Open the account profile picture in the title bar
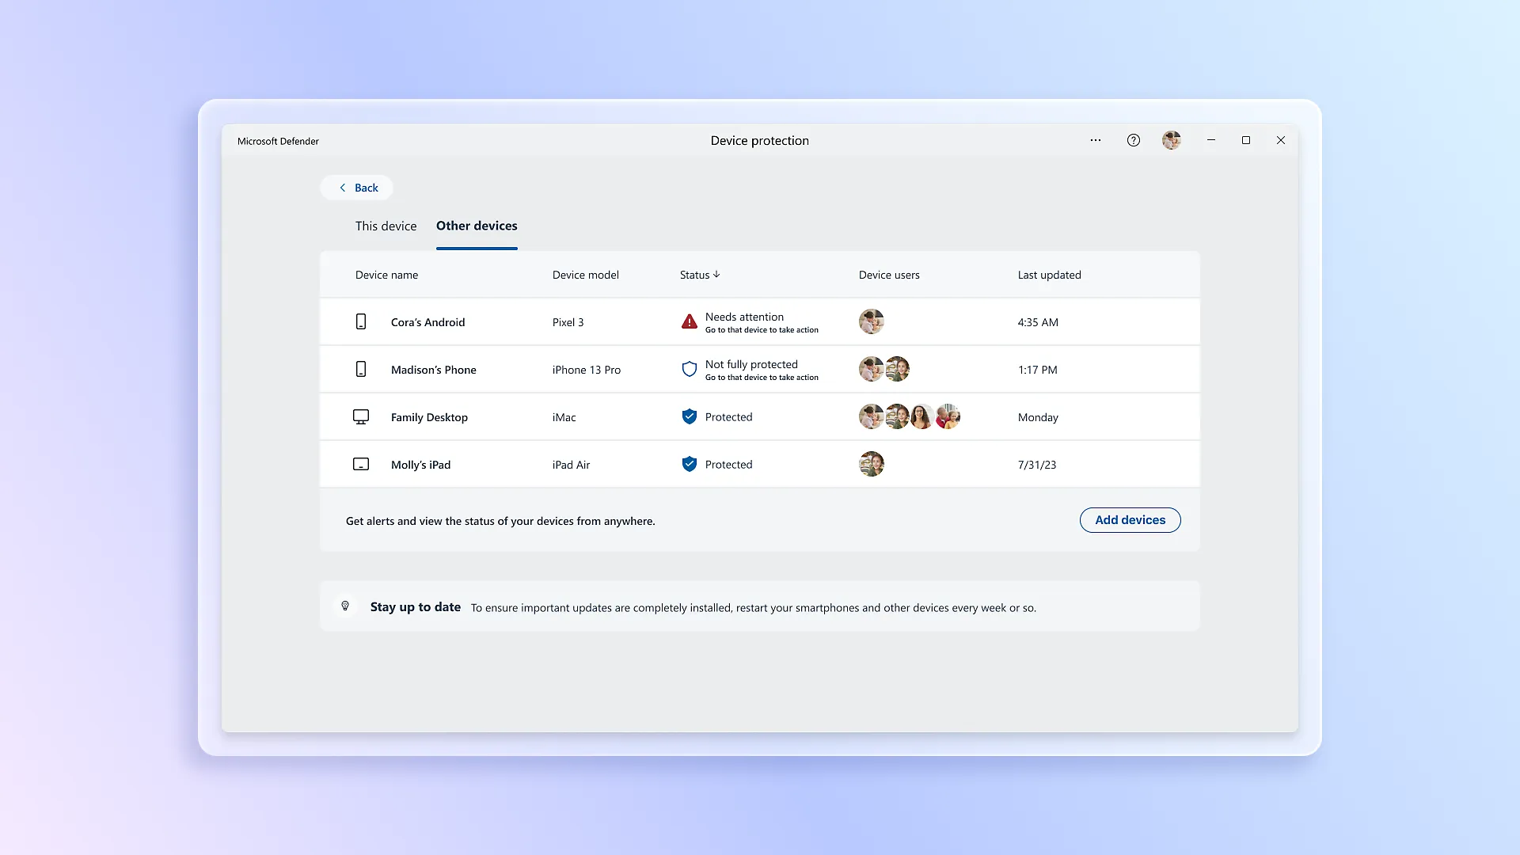The height and width of the screenshot is (855, 1520). (1171, 140)
